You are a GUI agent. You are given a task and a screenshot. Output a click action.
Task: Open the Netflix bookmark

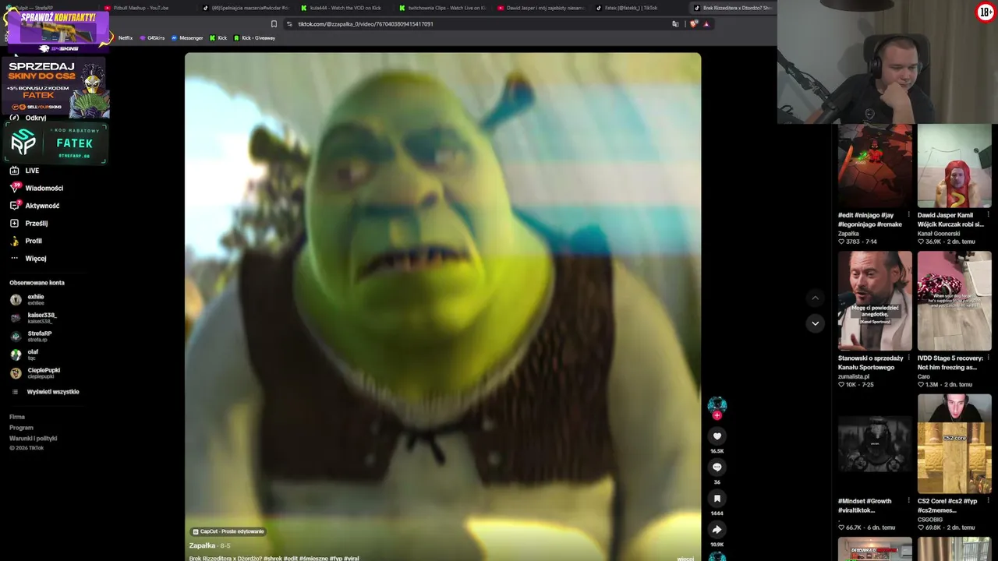point(126,38)
